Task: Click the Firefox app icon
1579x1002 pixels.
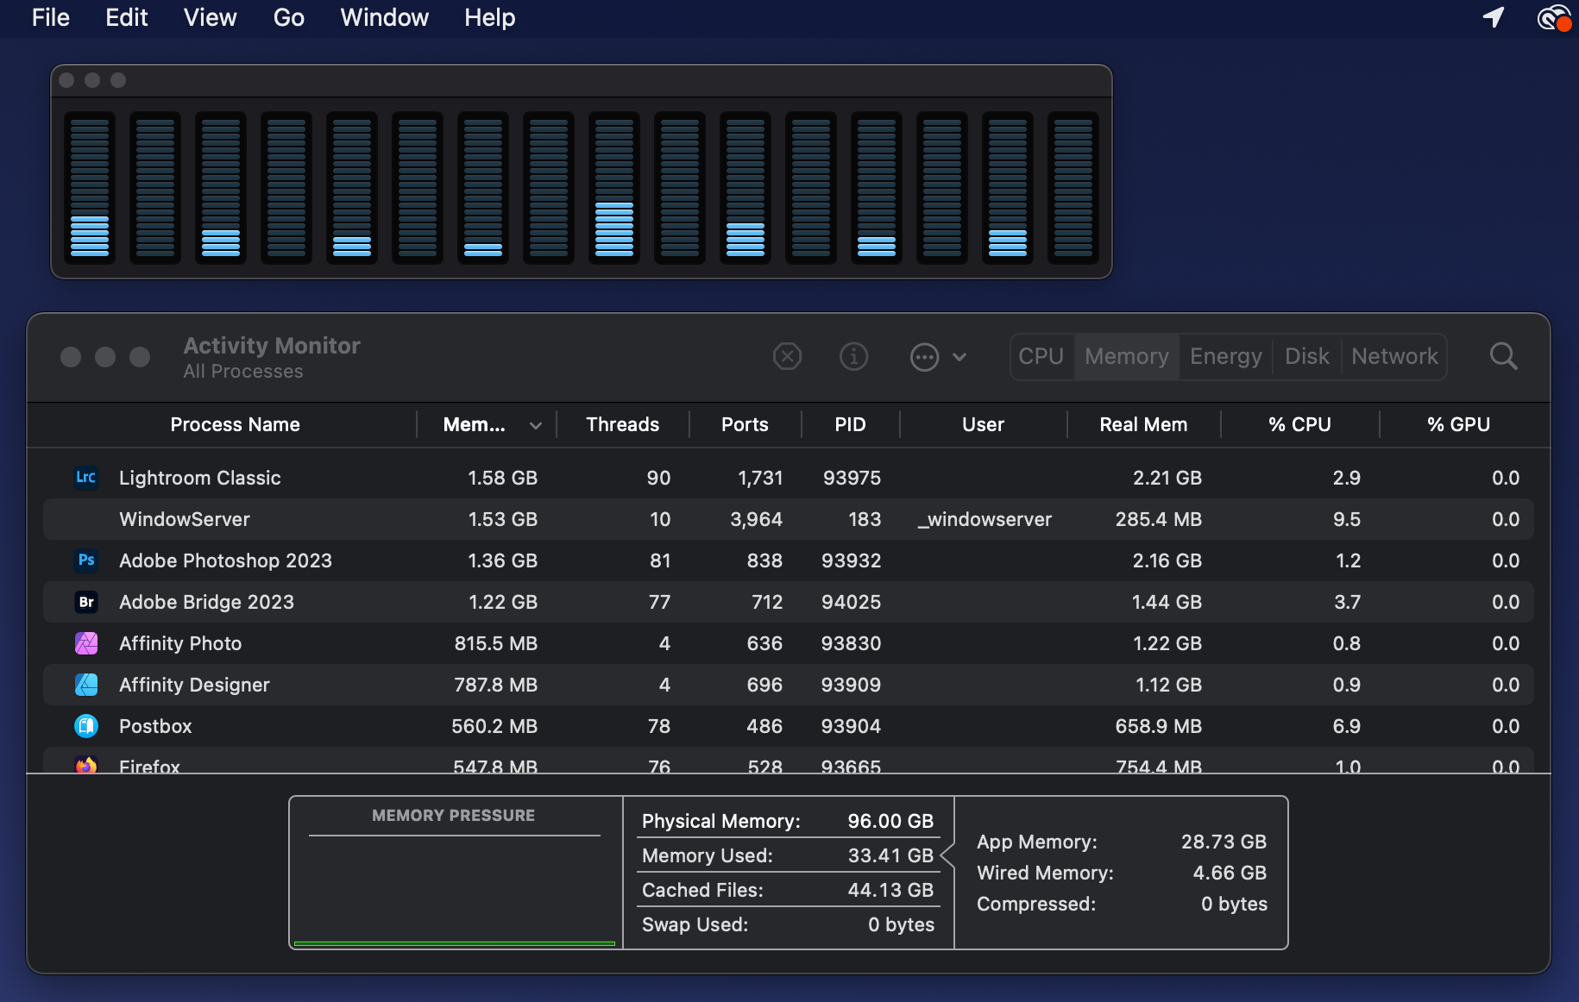Action: click(x=86, y=765)
